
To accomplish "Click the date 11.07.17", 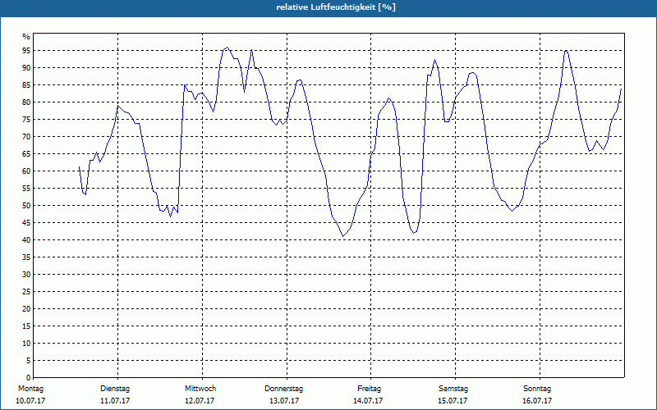I will [115, 401].
